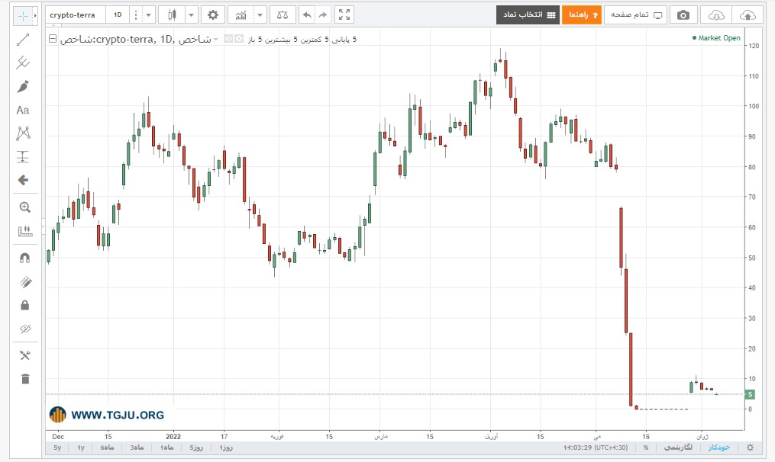
Task: Toggle lock all drawing tools
Action: pyautogui.click(x=24, y=306)
